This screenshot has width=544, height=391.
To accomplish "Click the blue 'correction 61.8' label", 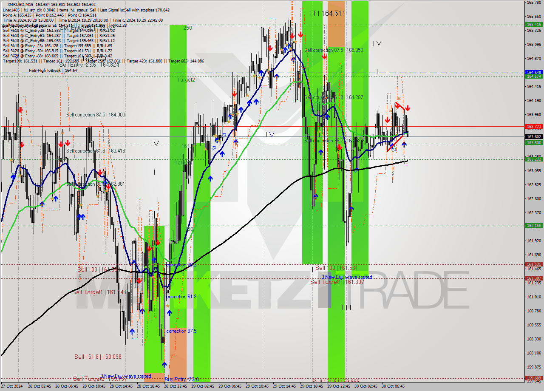I will coord(181,297).
